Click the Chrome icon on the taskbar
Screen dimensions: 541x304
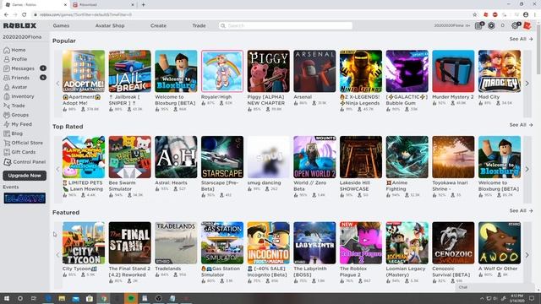tap(103, 298)
